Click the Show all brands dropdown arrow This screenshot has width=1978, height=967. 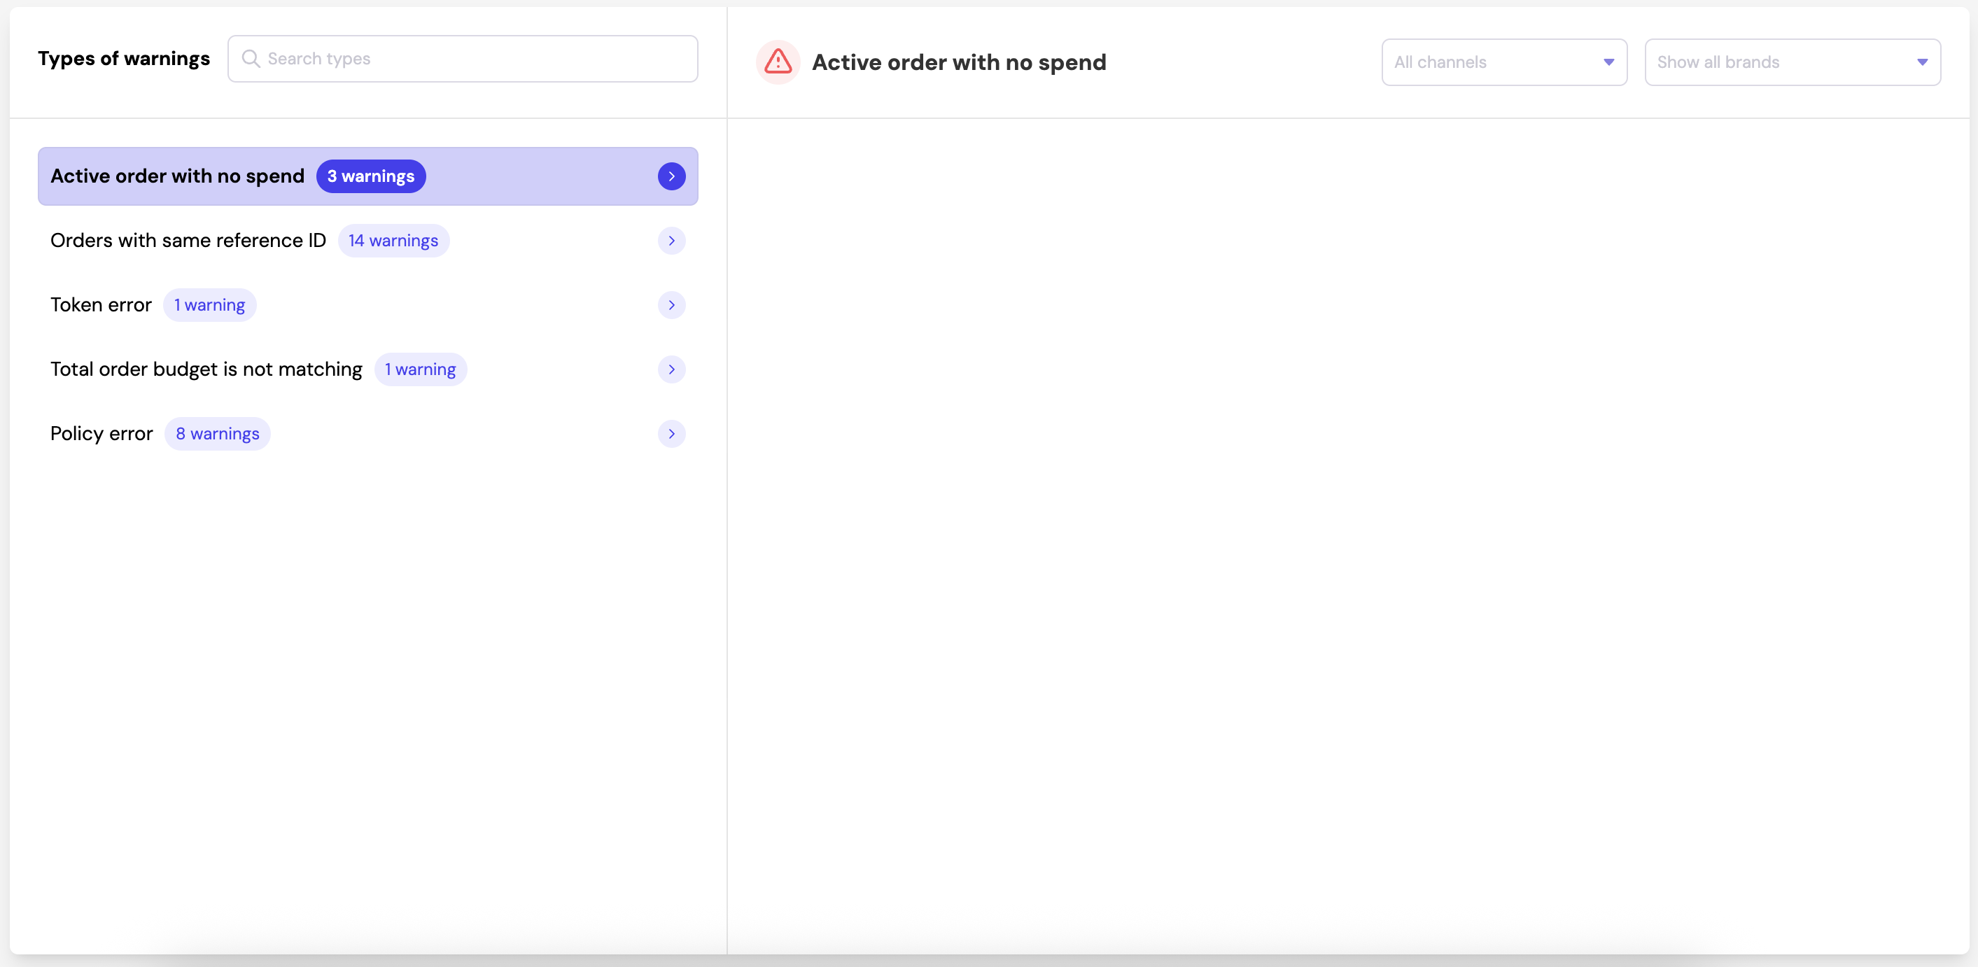(x=1922, y=62)
